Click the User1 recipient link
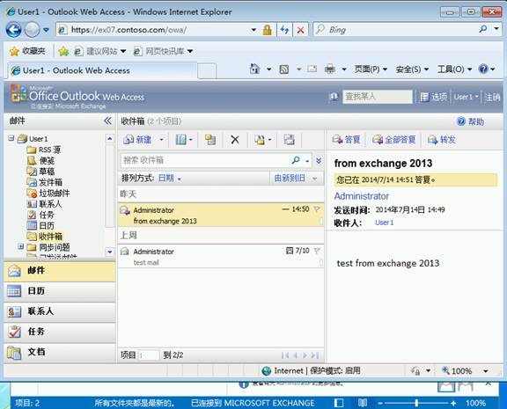507x409 pixels. pos(384,223)
